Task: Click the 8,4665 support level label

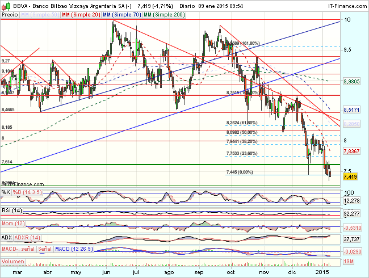Action: click(x=8, y=109)
